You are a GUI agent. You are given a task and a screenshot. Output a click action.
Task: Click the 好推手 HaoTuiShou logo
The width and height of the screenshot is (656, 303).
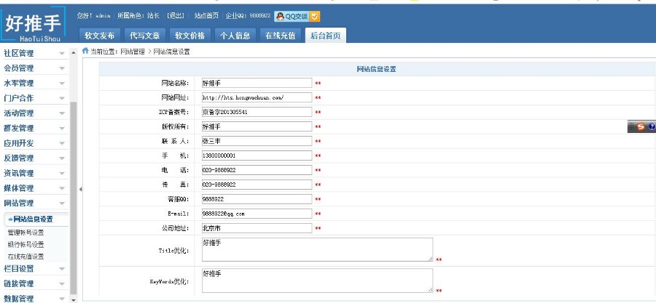point(34,24)
